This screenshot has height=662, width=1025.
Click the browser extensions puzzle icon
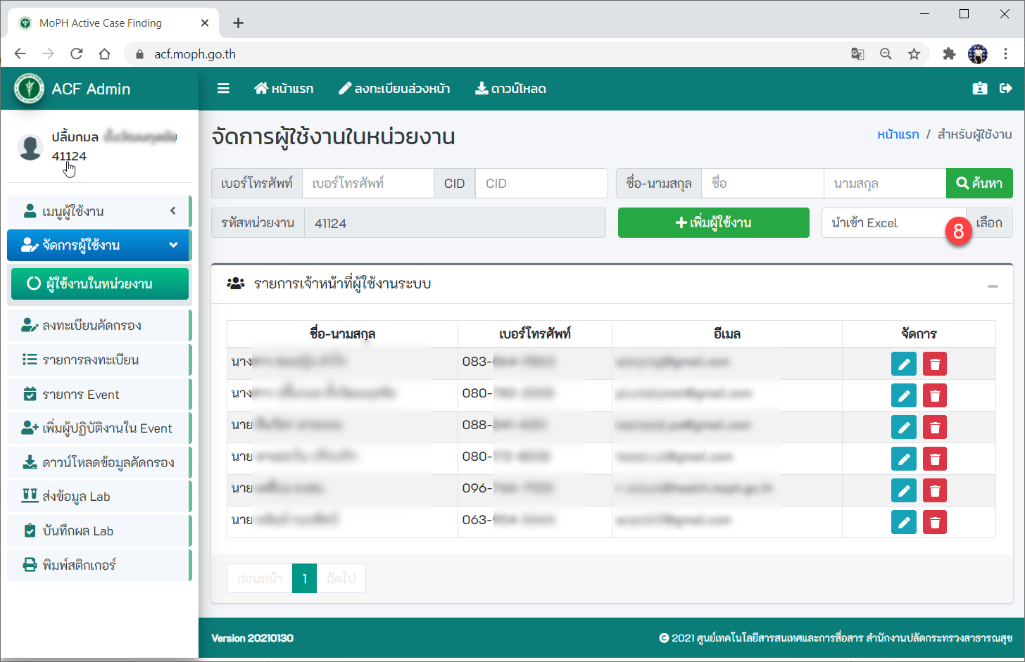click(949, 54)
